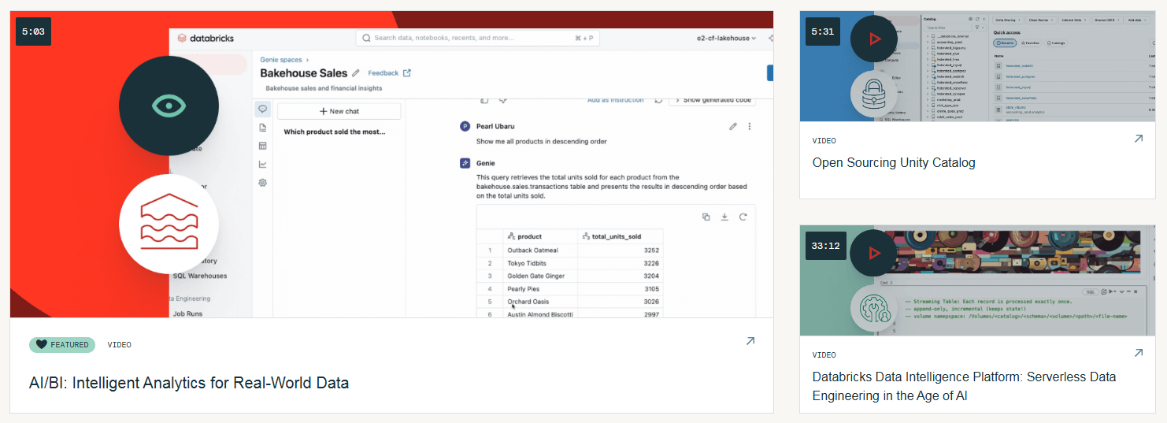Click the padlock icon on Unity Catalog thumbnail

[x=874, y=95]
